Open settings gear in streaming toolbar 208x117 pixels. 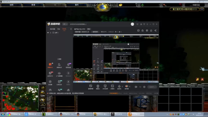click(144, 87)
